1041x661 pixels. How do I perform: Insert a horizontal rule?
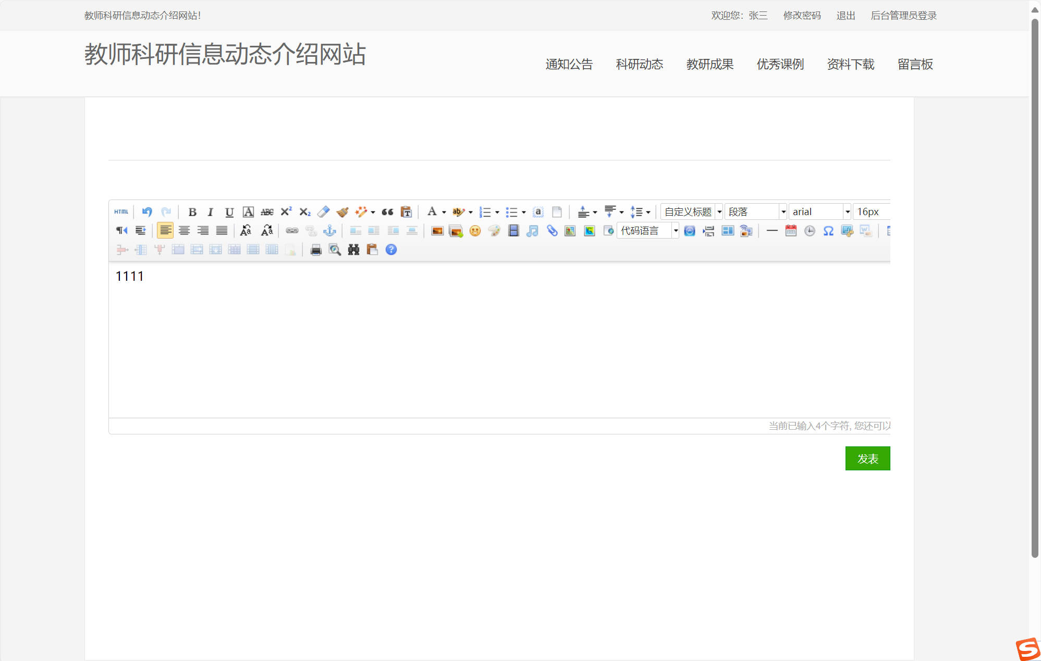click(x=772, y=231)
